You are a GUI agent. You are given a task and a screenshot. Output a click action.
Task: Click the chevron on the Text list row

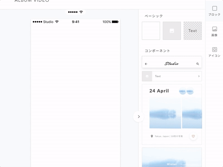click(x=199, y=76)
